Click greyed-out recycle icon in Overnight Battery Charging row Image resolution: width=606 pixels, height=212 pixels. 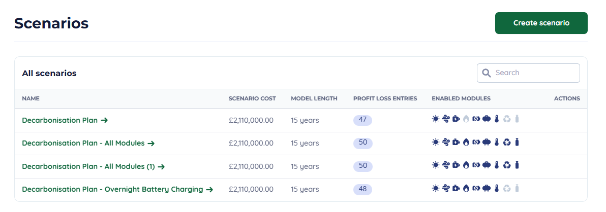pyautogui.click(x=506, y=189)
